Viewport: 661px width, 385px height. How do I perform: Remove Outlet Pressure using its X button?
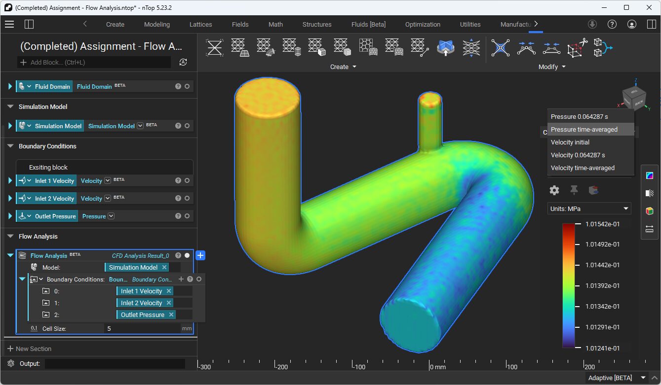point(171,315)
